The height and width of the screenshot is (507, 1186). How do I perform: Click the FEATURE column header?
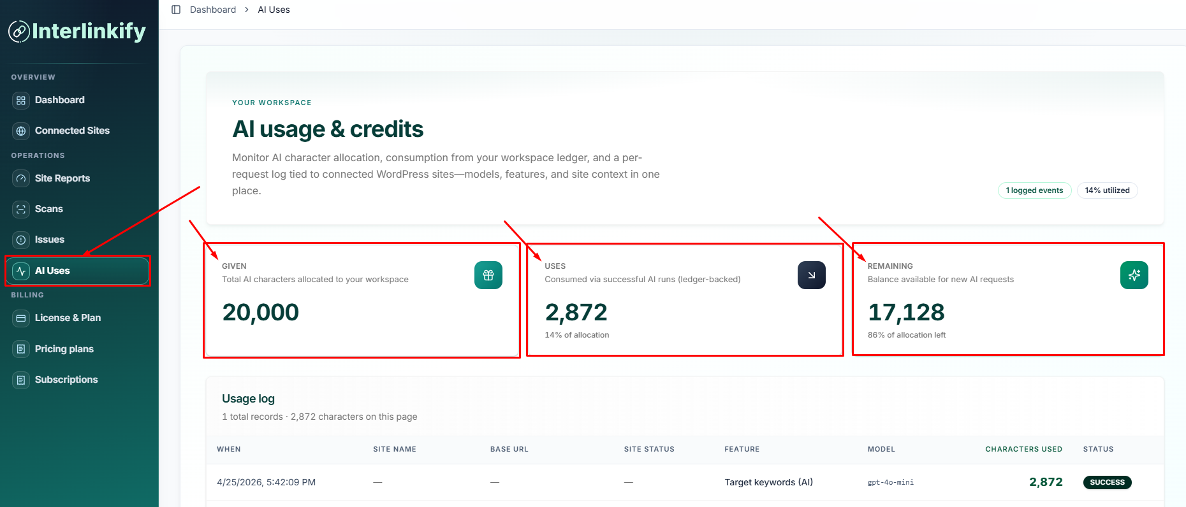tap(742, 449)
